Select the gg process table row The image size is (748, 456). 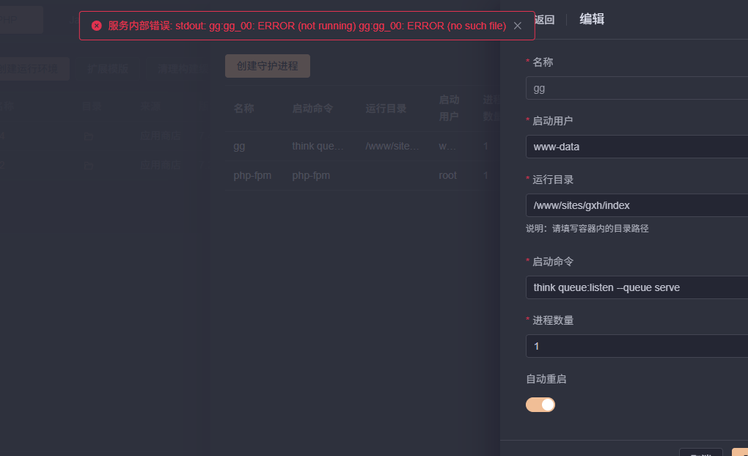(x=362, y=146)
